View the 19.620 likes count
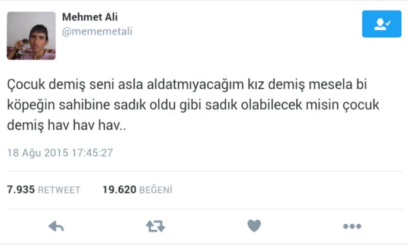409x245 pixels. click(x=120, y=189)
